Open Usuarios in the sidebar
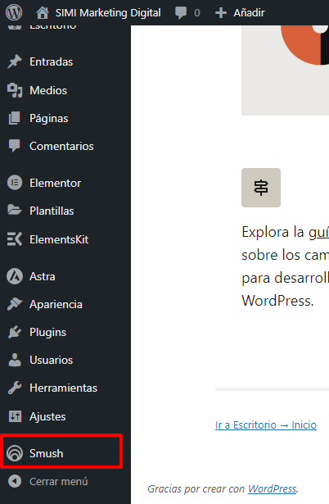Screen dimensions: 329x504 pyautogui.click(x=51, y=360)
